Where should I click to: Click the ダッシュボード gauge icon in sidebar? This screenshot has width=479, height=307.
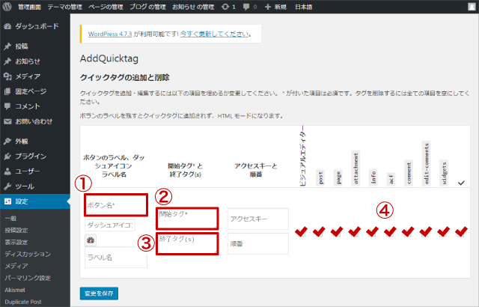7,26
